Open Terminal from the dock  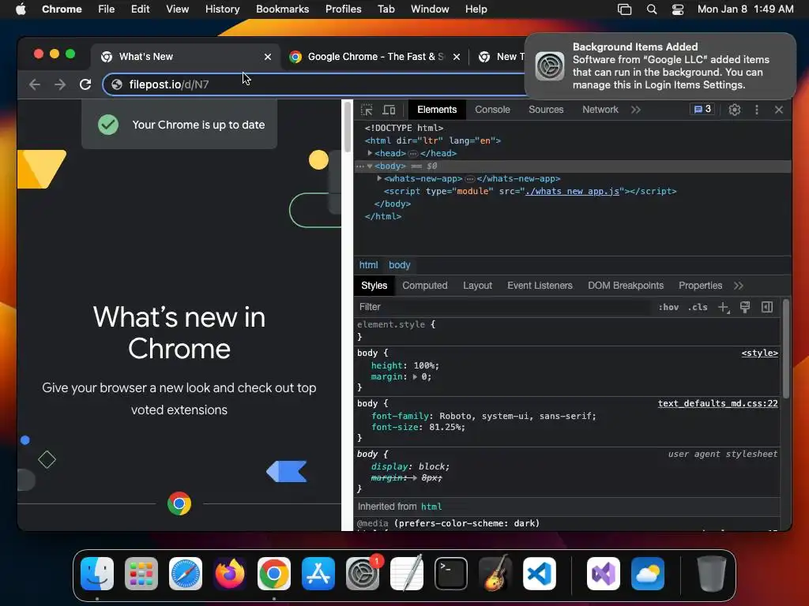(451, 574)
